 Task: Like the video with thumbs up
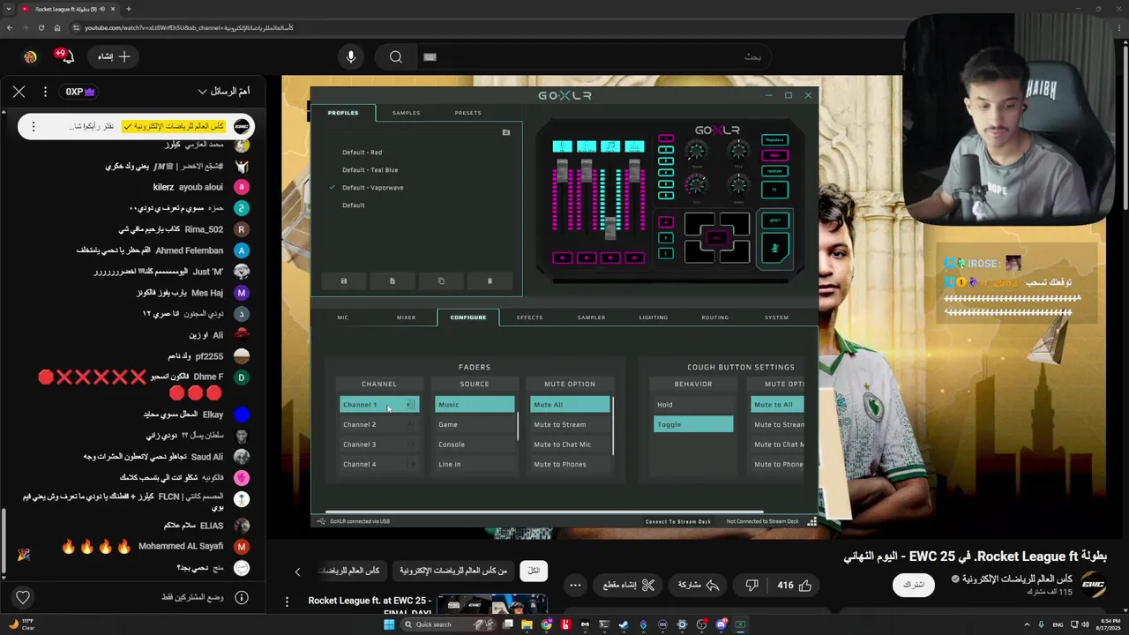pyautogui.click(x=804, y=585)
